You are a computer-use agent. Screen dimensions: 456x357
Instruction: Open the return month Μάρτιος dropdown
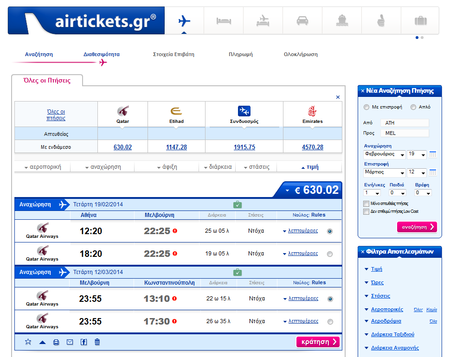(x=385, y=172)
